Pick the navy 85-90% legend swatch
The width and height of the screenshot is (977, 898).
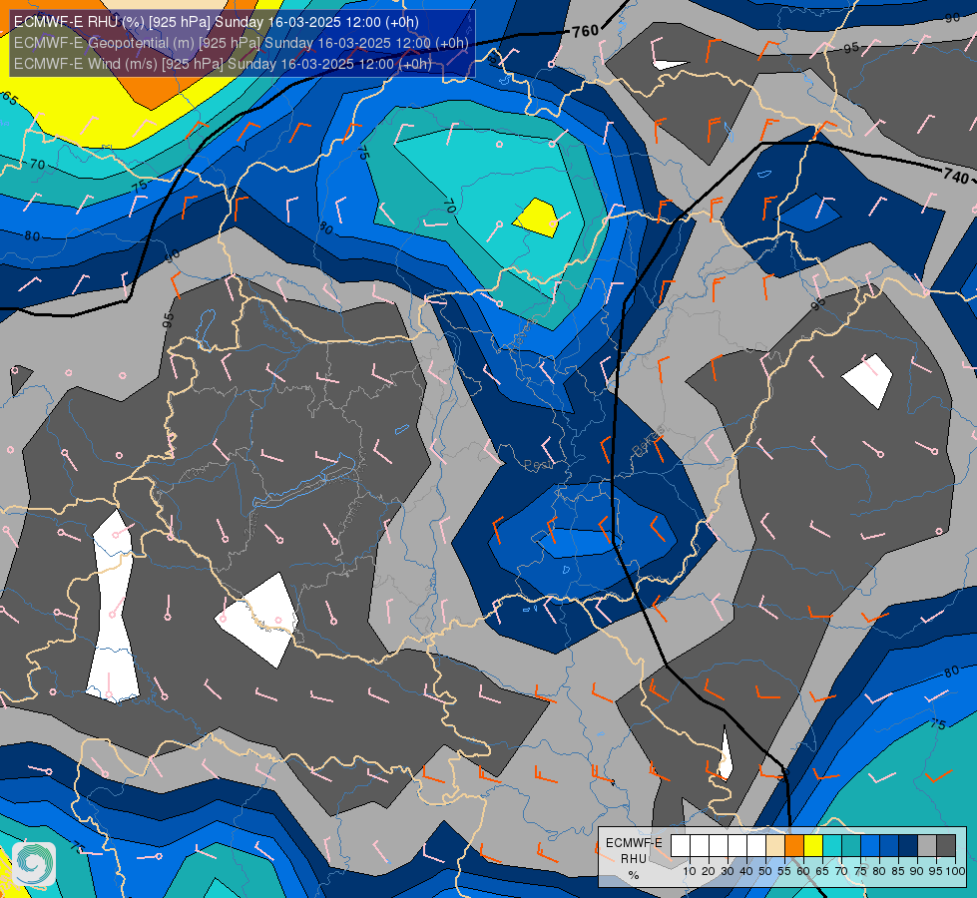coord(908,846)
